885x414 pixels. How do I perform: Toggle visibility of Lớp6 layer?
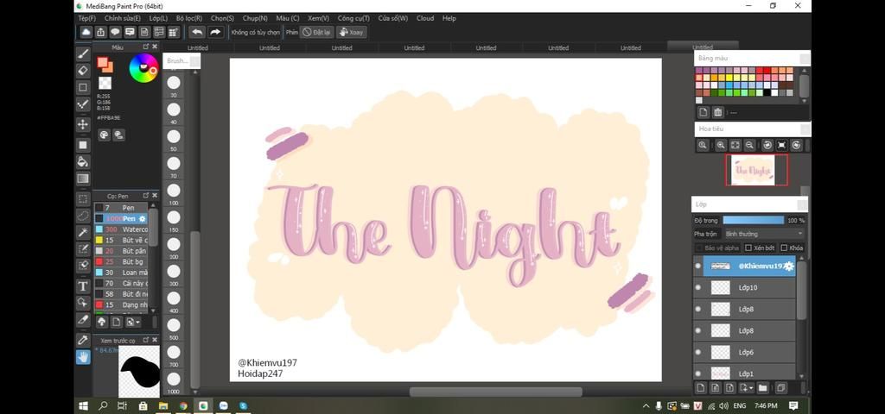tap(698, 352)
